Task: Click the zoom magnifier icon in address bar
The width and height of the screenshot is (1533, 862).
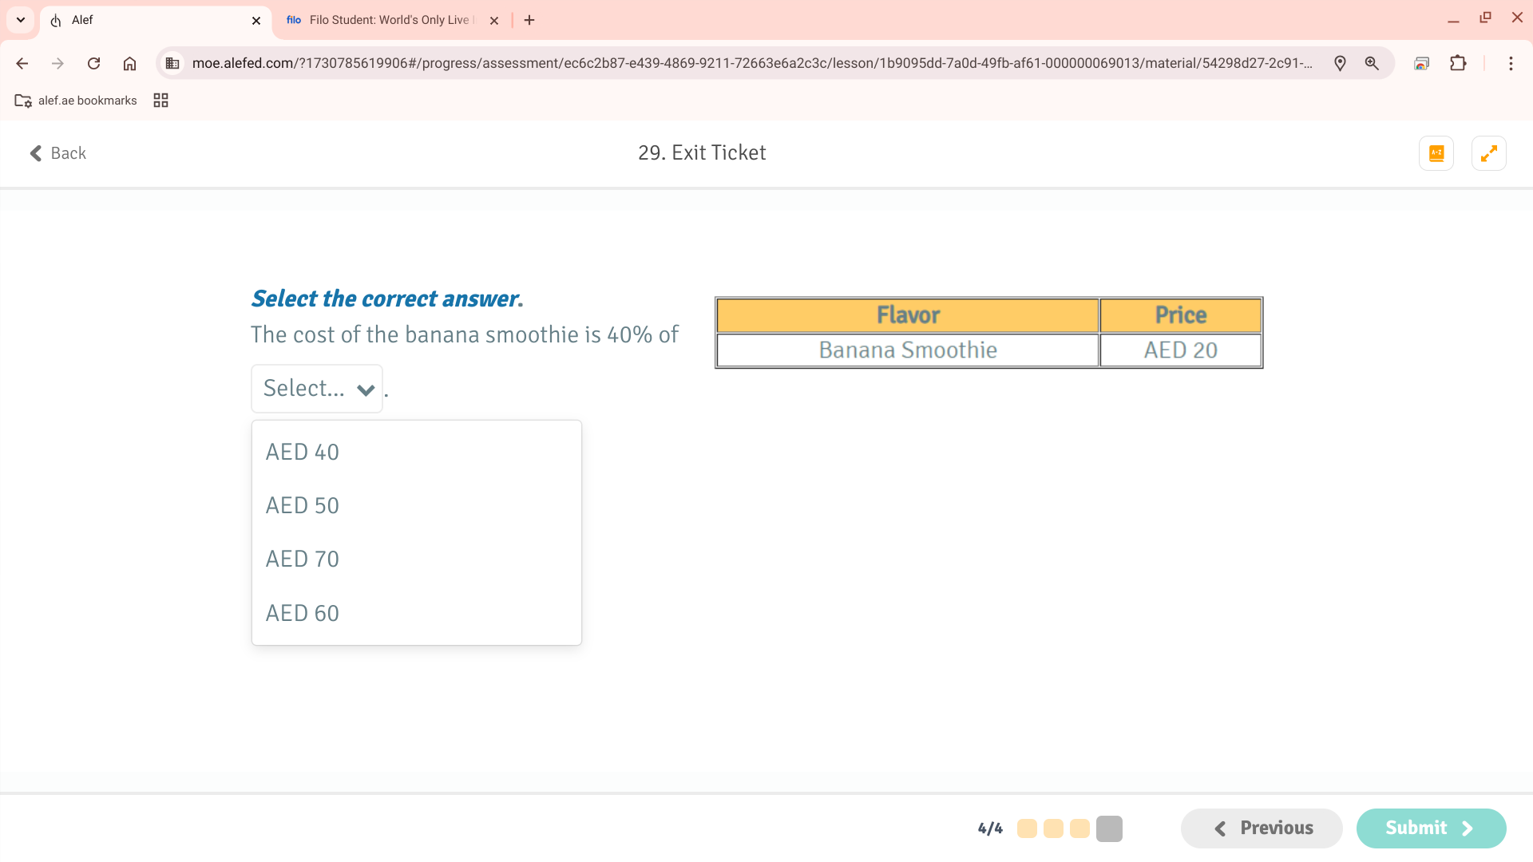Action: tap(1372, 64)
